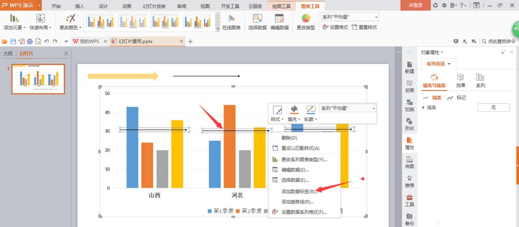Open the Change Colors (更改颜色) dropdown

point(70,22)
